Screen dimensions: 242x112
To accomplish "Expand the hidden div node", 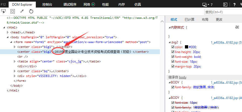I will [15, 76].
